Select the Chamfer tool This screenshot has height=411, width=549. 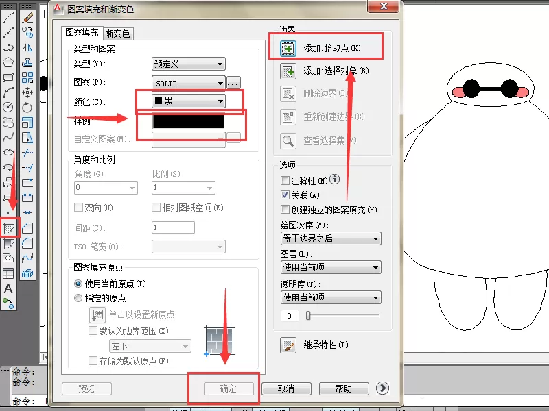pos(27,228)
